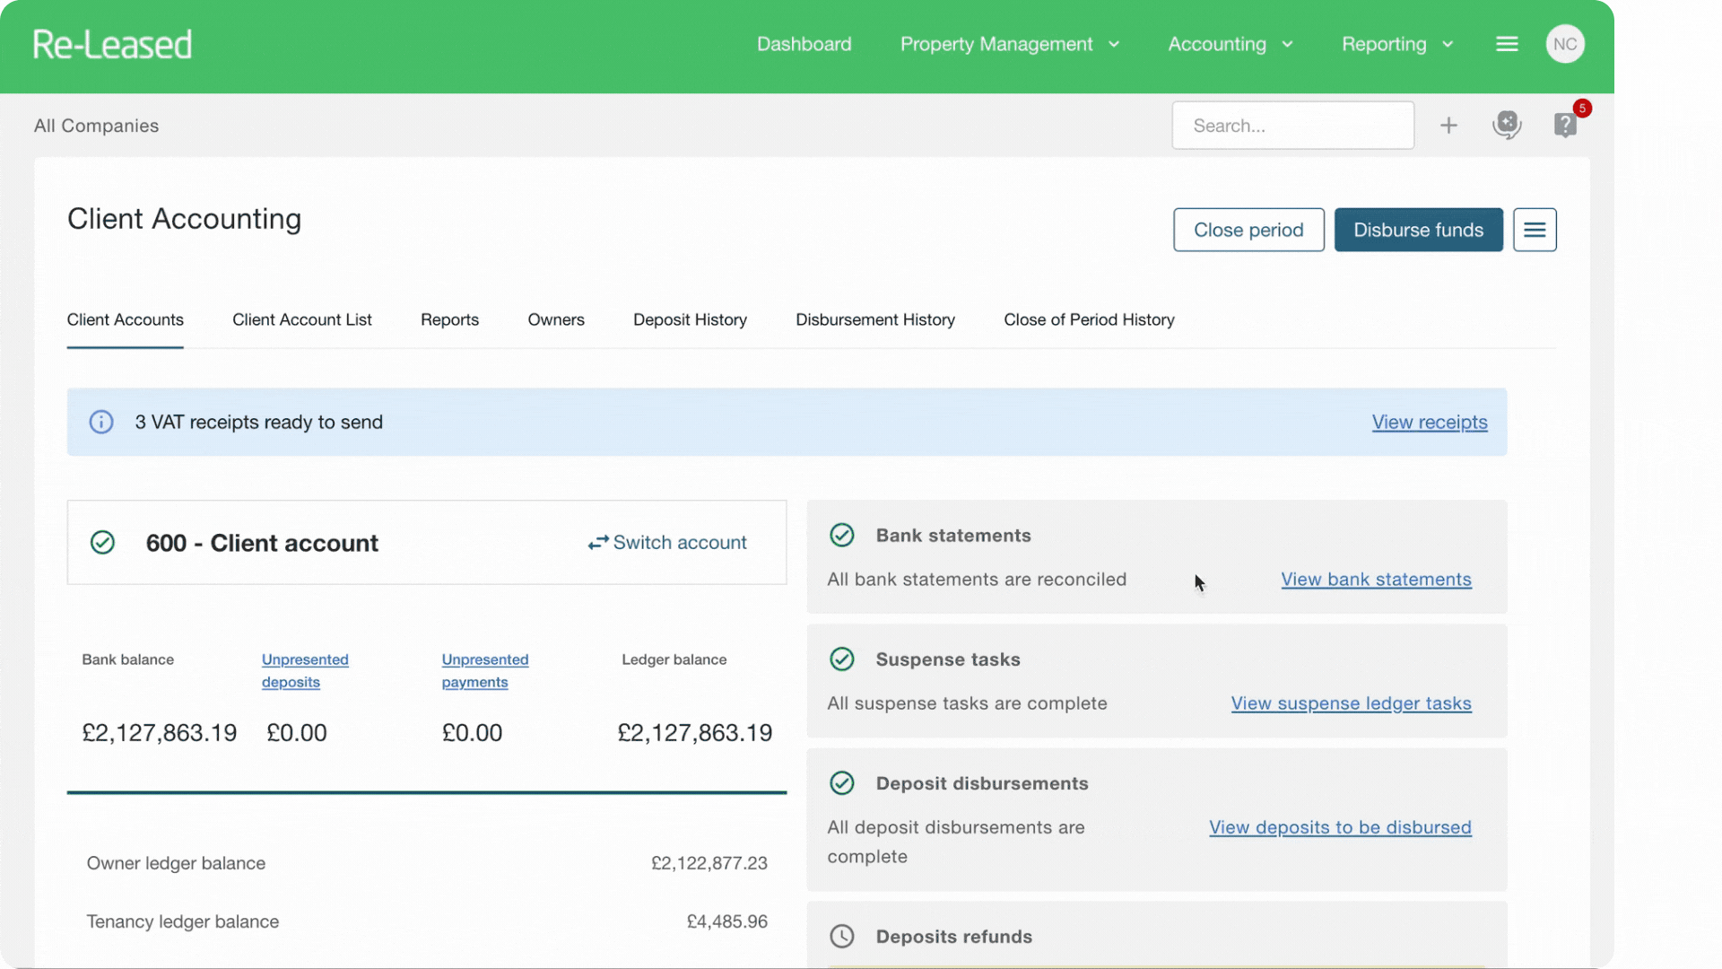The image size is (1722, 969).
Task: Click the View receipts link
Action: (x=1430, y=422)
